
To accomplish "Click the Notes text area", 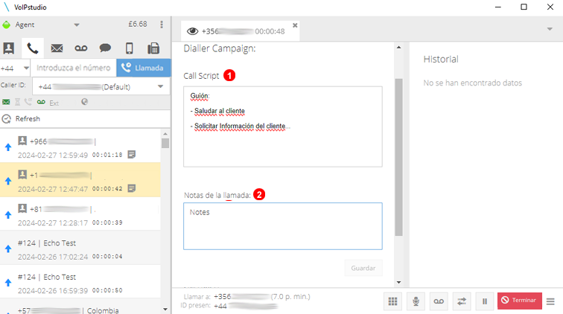I will pos(282,226).
